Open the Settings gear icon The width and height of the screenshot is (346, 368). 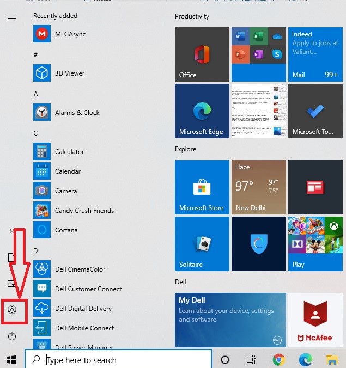pyautogui.click(x=12, y=310)
